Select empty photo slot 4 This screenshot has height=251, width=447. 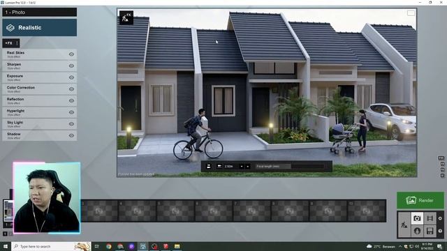[x=137, y=211]
